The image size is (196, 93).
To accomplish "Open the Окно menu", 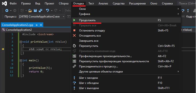I will pyautogui.click(x=154, y=4).
